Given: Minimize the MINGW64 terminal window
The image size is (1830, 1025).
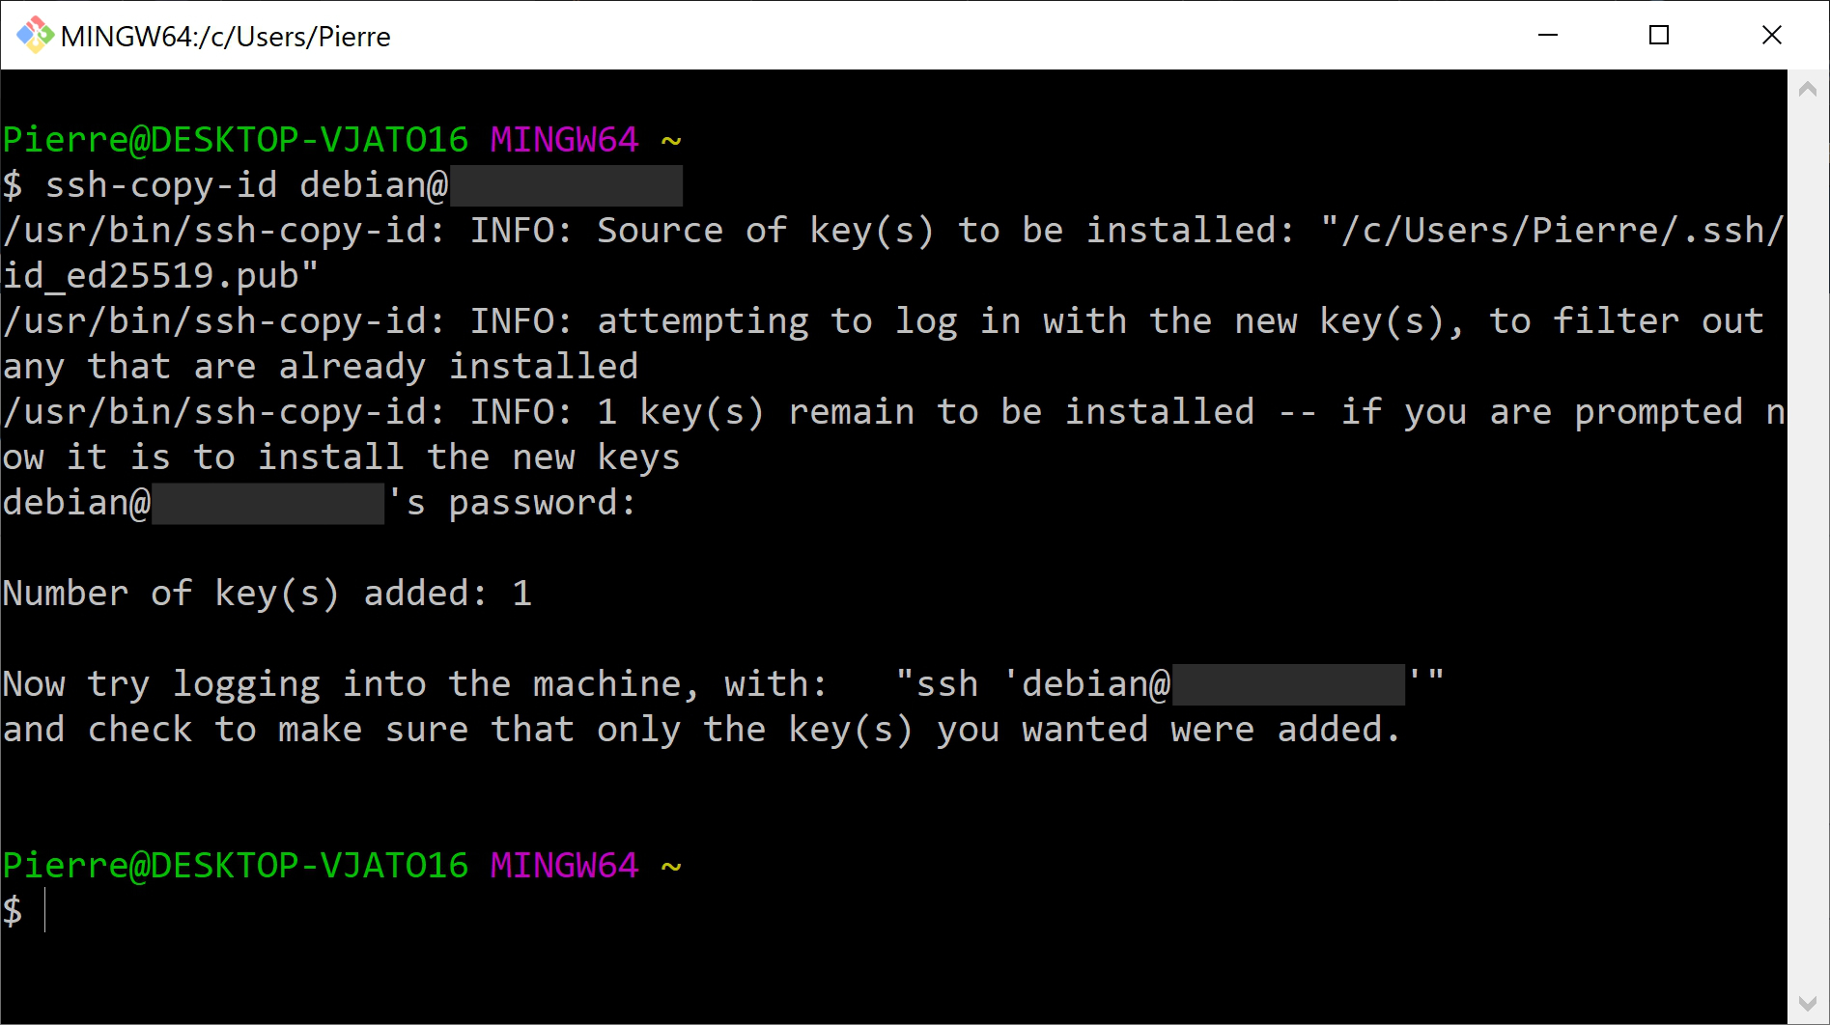Looking at the screenshot, I should [x=1548, y=36].
